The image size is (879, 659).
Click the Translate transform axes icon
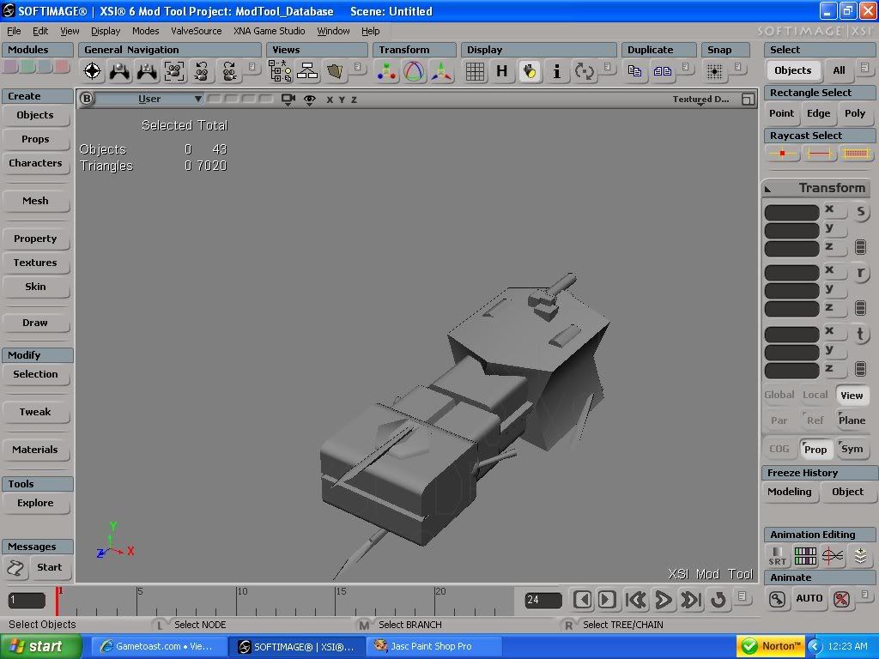tap(442, 72)
